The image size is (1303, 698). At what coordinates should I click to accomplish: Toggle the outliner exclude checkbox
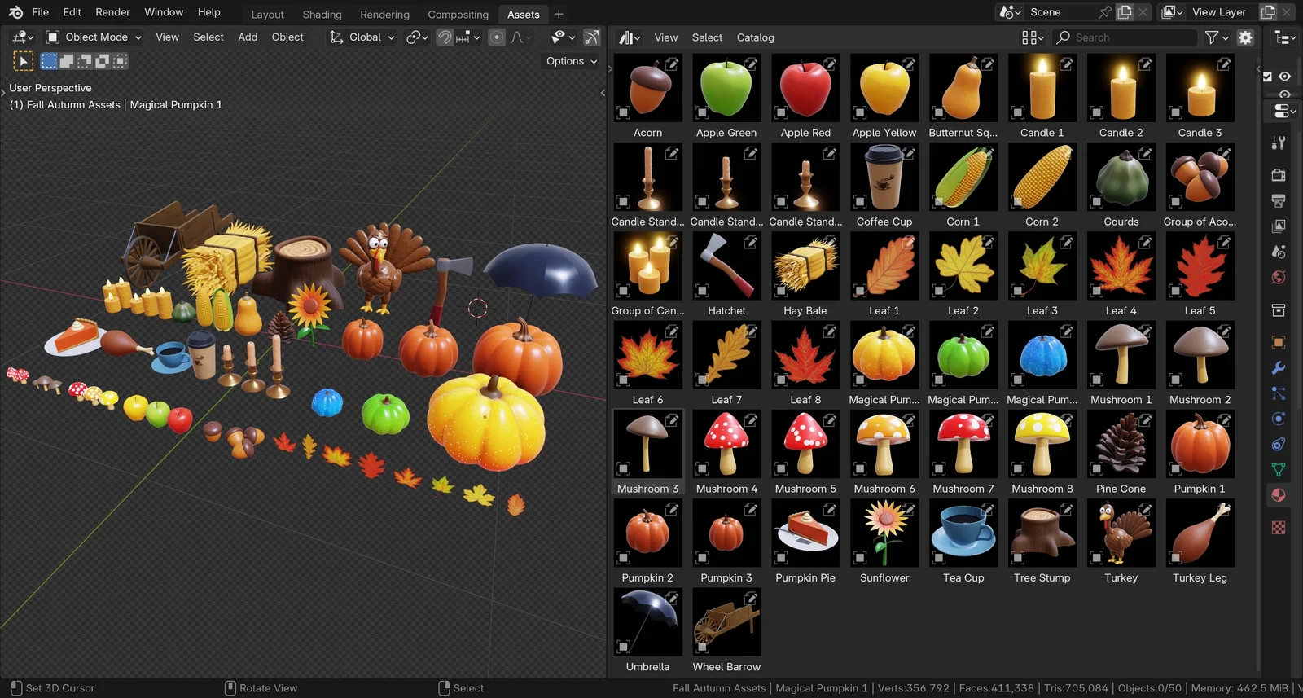1267,77
